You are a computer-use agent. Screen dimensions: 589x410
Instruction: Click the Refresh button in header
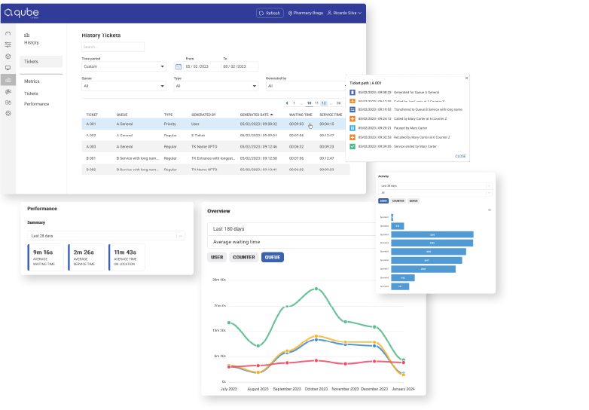(x=270, y=13)
